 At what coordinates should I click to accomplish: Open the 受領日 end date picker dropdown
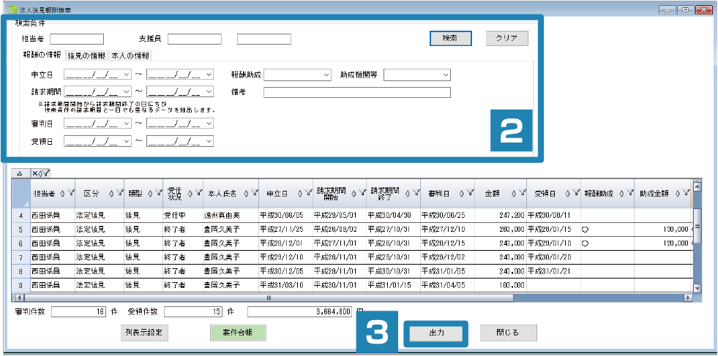[209, 141]
